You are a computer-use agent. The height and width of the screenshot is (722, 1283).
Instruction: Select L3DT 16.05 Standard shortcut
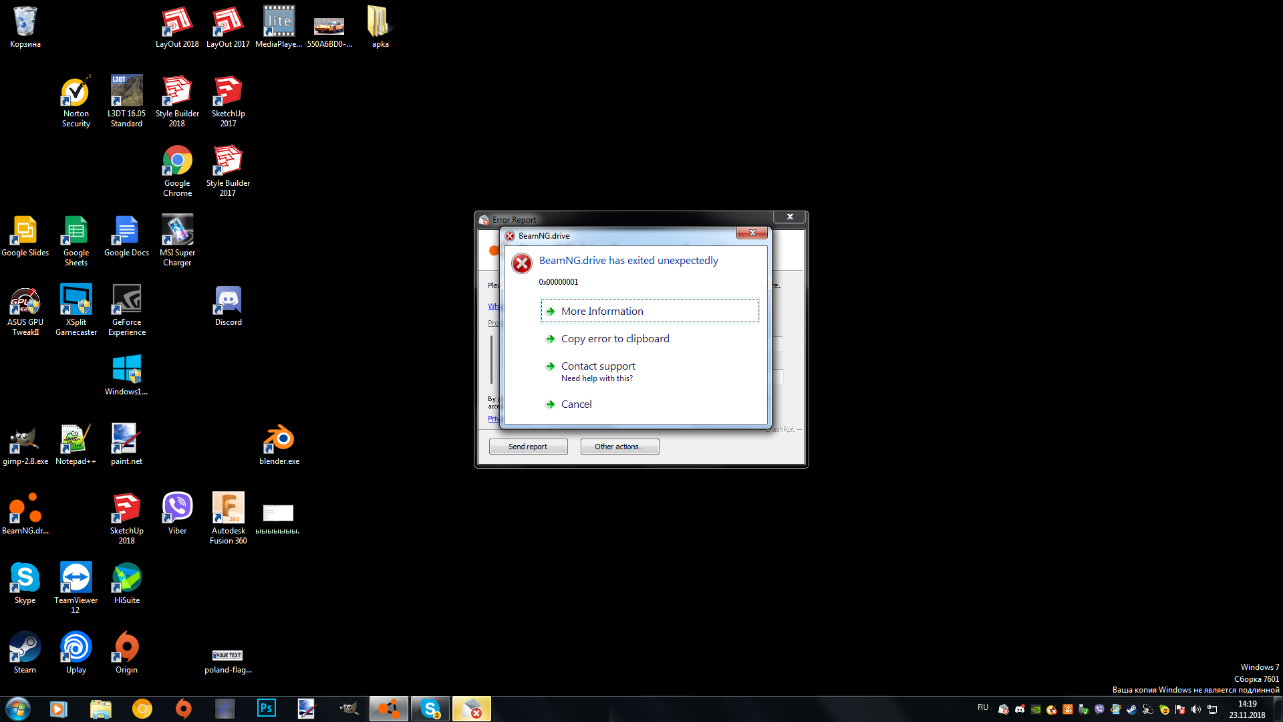point(126,102)
